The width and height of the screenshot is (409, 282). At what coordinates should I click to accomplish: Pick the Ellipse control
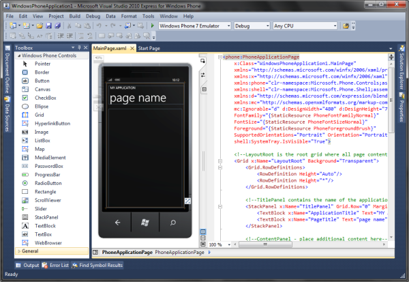click(52, 107)
